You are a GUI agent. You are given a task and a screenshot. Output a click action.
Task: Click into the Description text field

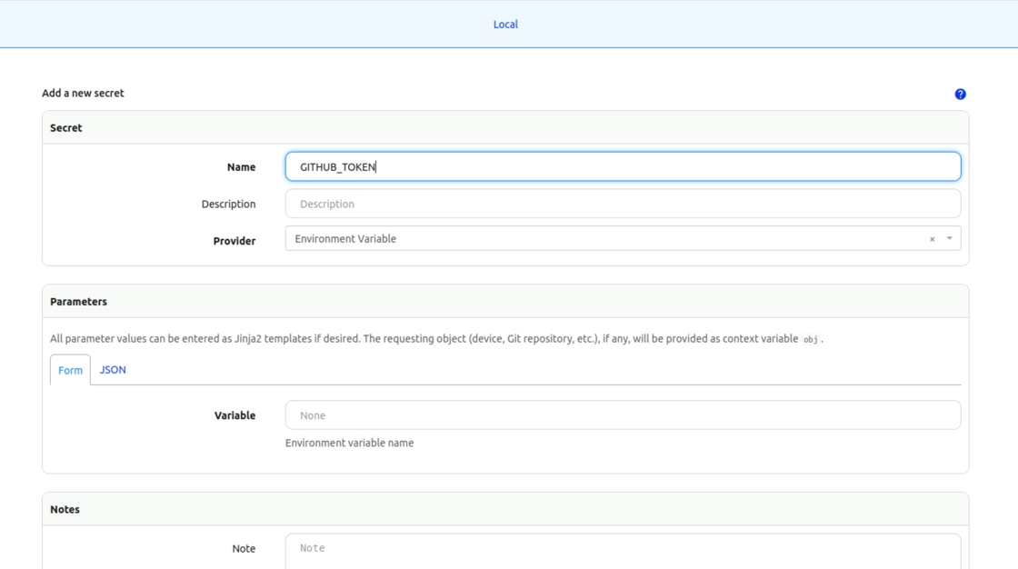[623, 204]
